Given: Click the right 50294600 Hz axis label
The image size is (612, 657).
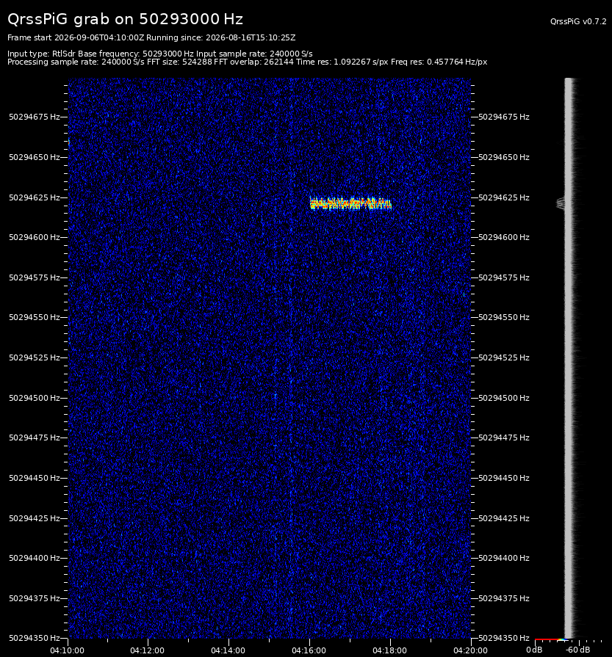Looking at the screenshot, I should [x=504, y=237].
